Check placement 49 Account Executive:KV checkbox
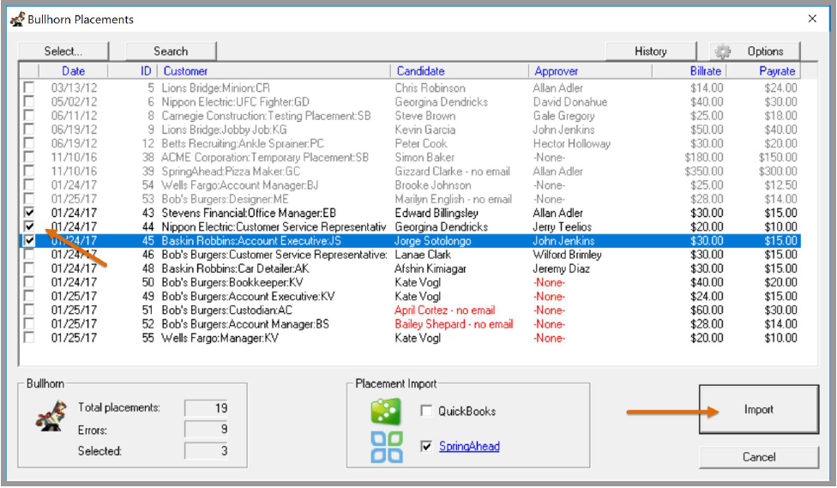837x488 pixels. click(29, 296)
